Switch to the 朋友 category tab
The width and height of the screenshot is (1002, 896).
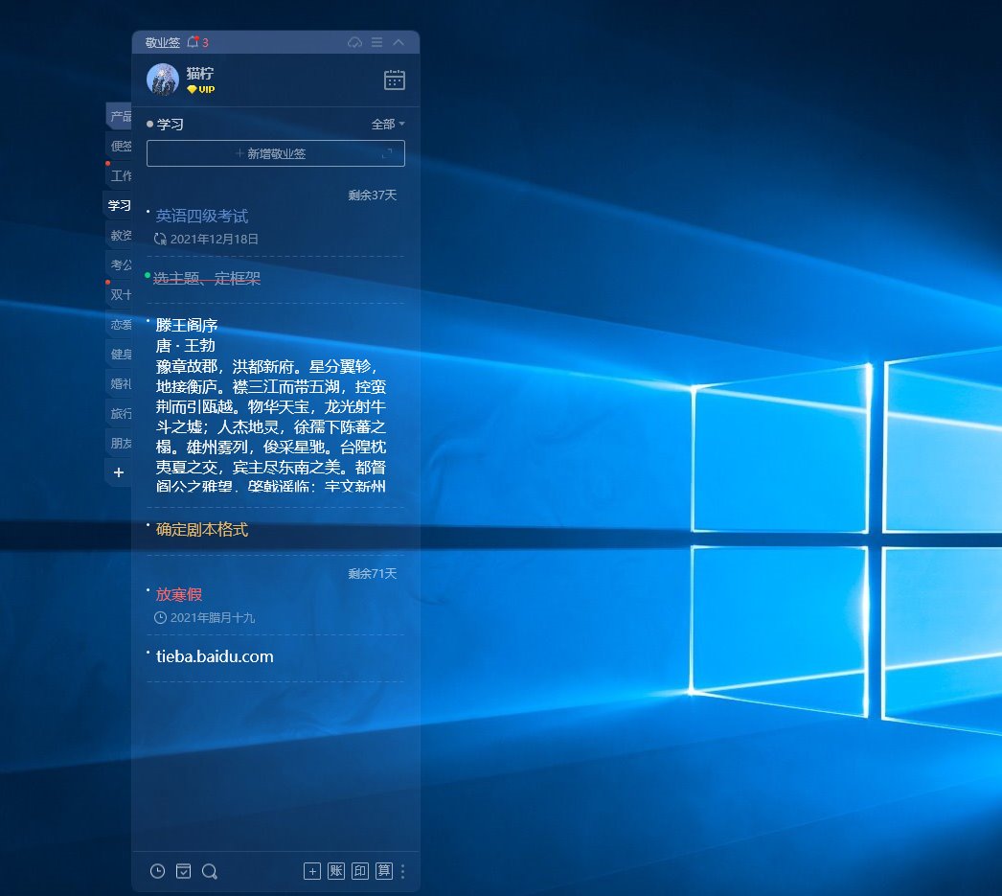(x=120, y=443)
